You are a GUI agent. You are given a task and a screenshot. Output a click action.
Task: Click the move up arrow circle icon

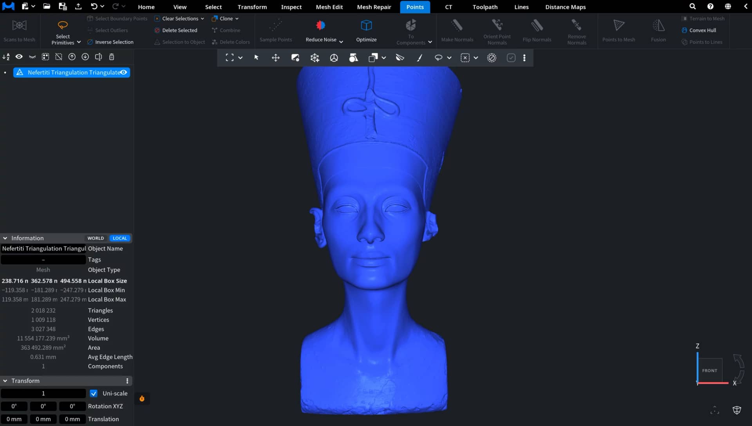pos(72,57)
